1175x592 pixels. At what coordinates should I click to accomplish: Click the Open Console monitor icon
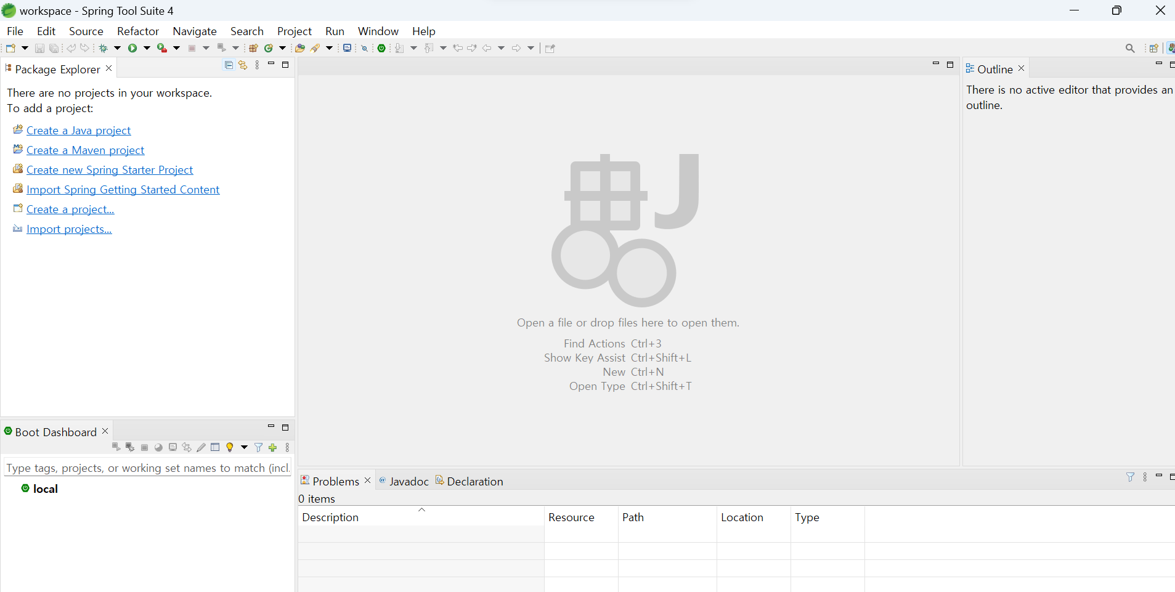click(348, 48)
